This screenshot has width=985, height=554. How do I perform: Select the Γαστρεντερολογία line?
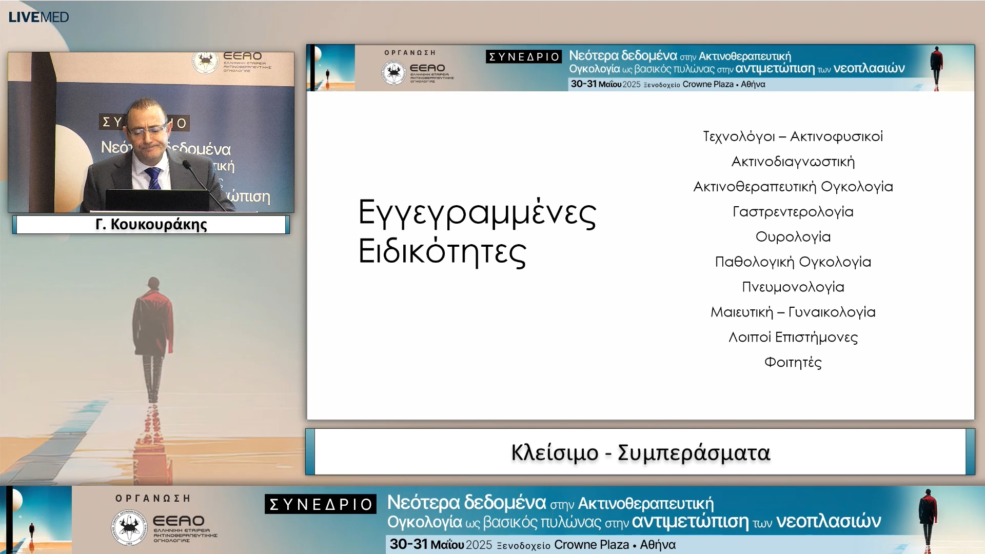[793, 212]
